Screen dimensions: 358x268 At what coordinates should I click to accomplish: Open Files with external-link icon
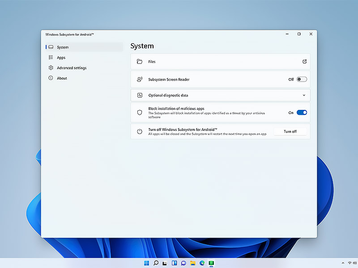pyautogui.click(x=304, y=62)
